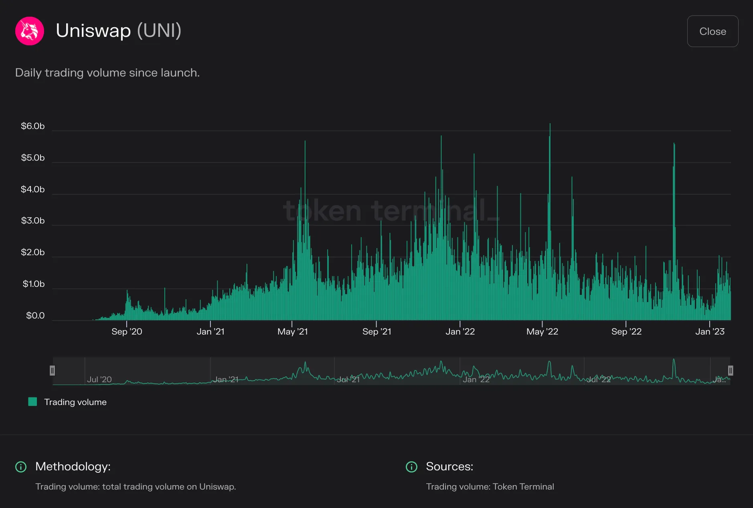Click the Methodology heading
The image size is (753, 508).
[x=73, y=467]
